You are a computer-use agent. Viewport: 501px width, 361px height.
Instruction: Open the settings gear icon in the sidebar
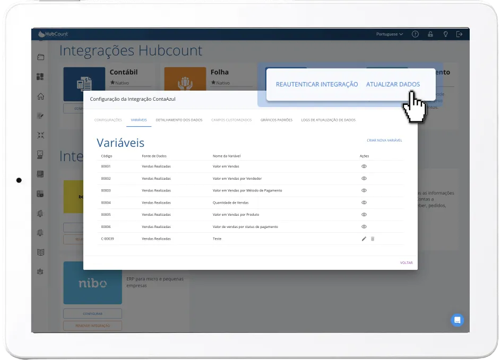40,271
